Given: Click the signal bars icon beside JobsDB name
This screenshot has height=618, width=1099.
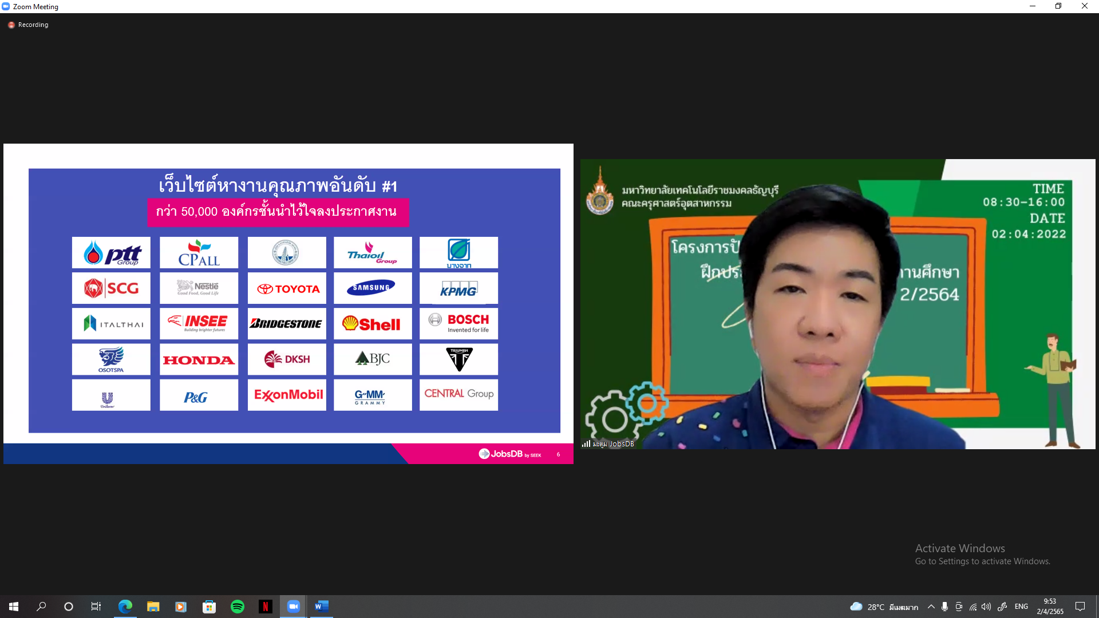Looking at the screenshot, I should 586,443.
